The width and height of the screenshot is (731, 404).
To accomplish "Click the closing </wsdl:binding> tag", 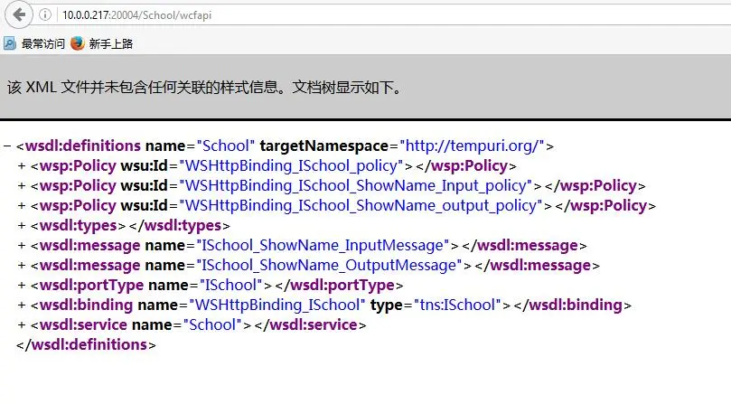I will 573,305.
